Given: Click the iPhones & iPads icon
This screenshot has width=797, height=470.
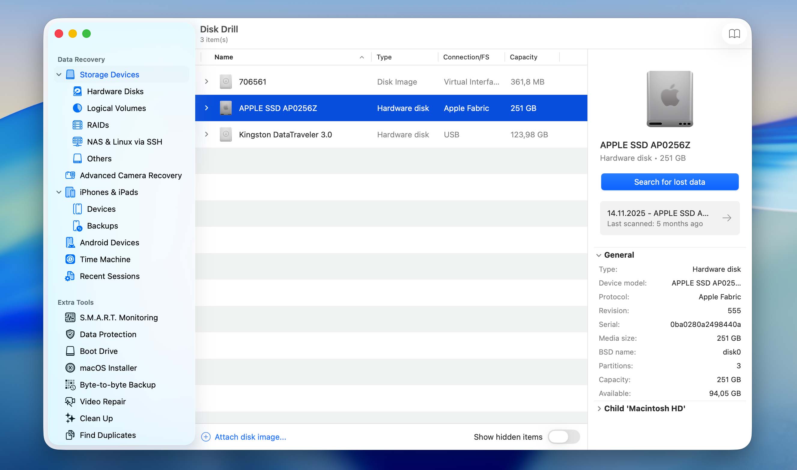Looking at the screenshot, I should 70,192.
